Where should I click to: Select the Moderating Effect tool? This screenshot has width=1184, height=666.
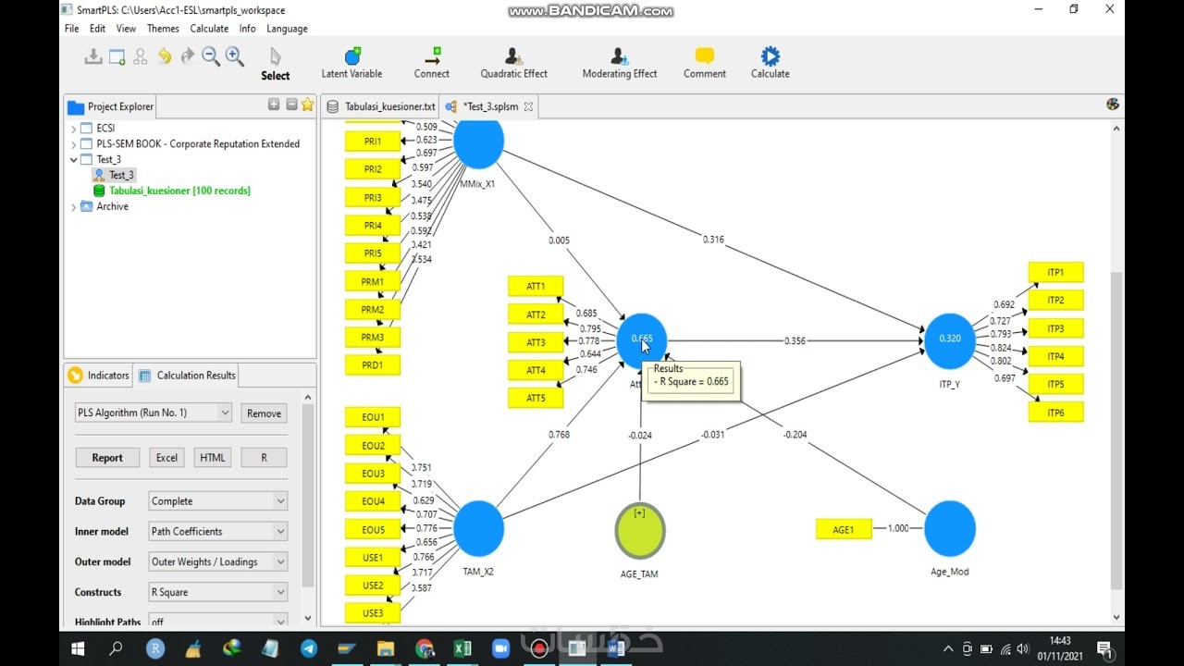(x=619, y=64)
